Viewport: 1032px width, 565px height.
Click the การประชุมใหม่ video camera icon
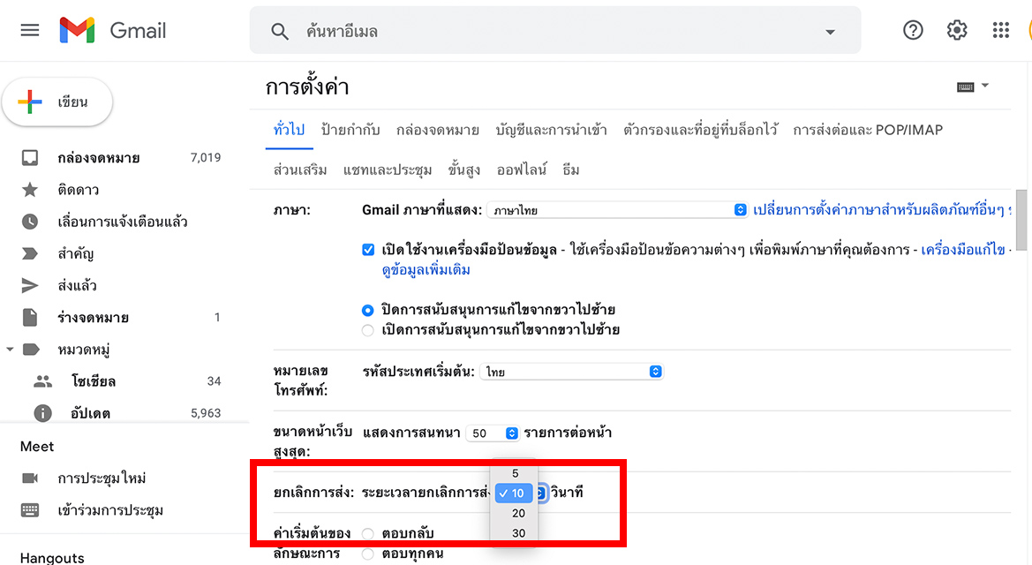click(x=30, y=478)
